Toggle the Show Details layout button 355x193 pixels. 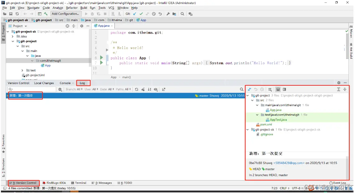[x=278, y=89]
